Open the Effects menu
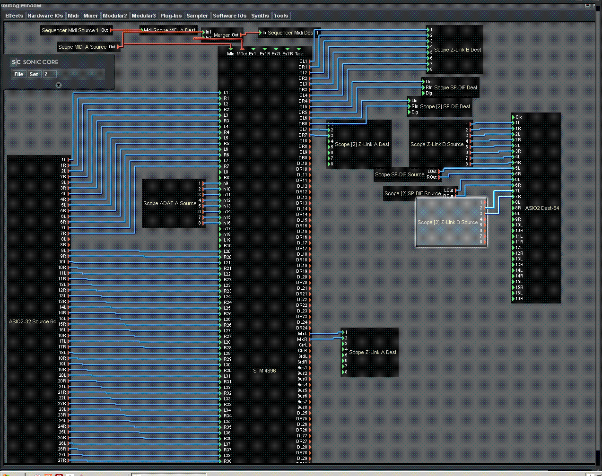602x476 pixels. coord(14,16)
